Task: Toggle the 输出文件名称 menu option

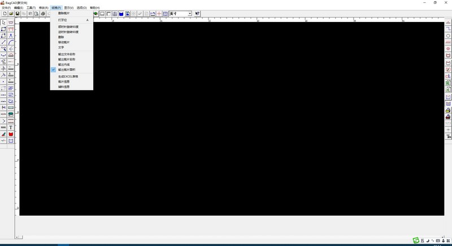Action: [x=66, y=54]
